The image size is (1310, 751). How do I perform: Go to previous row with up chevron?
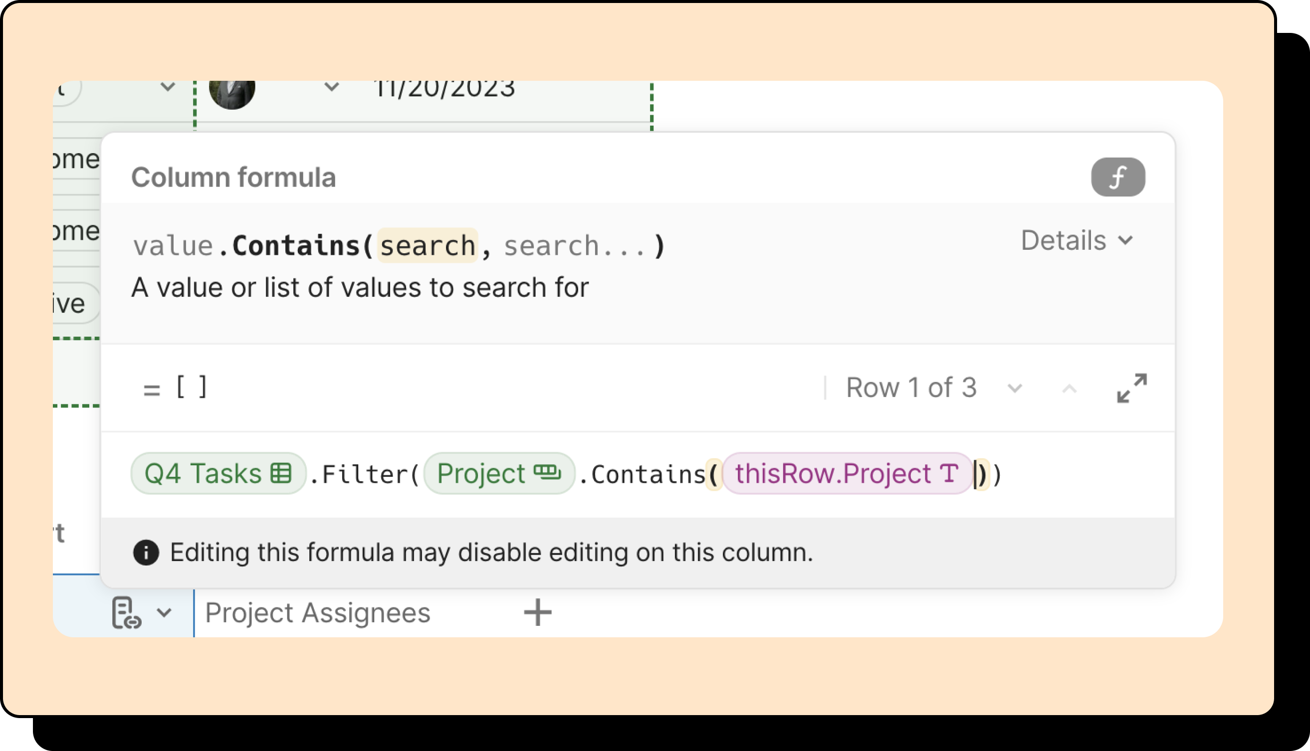coord(1069,388)
